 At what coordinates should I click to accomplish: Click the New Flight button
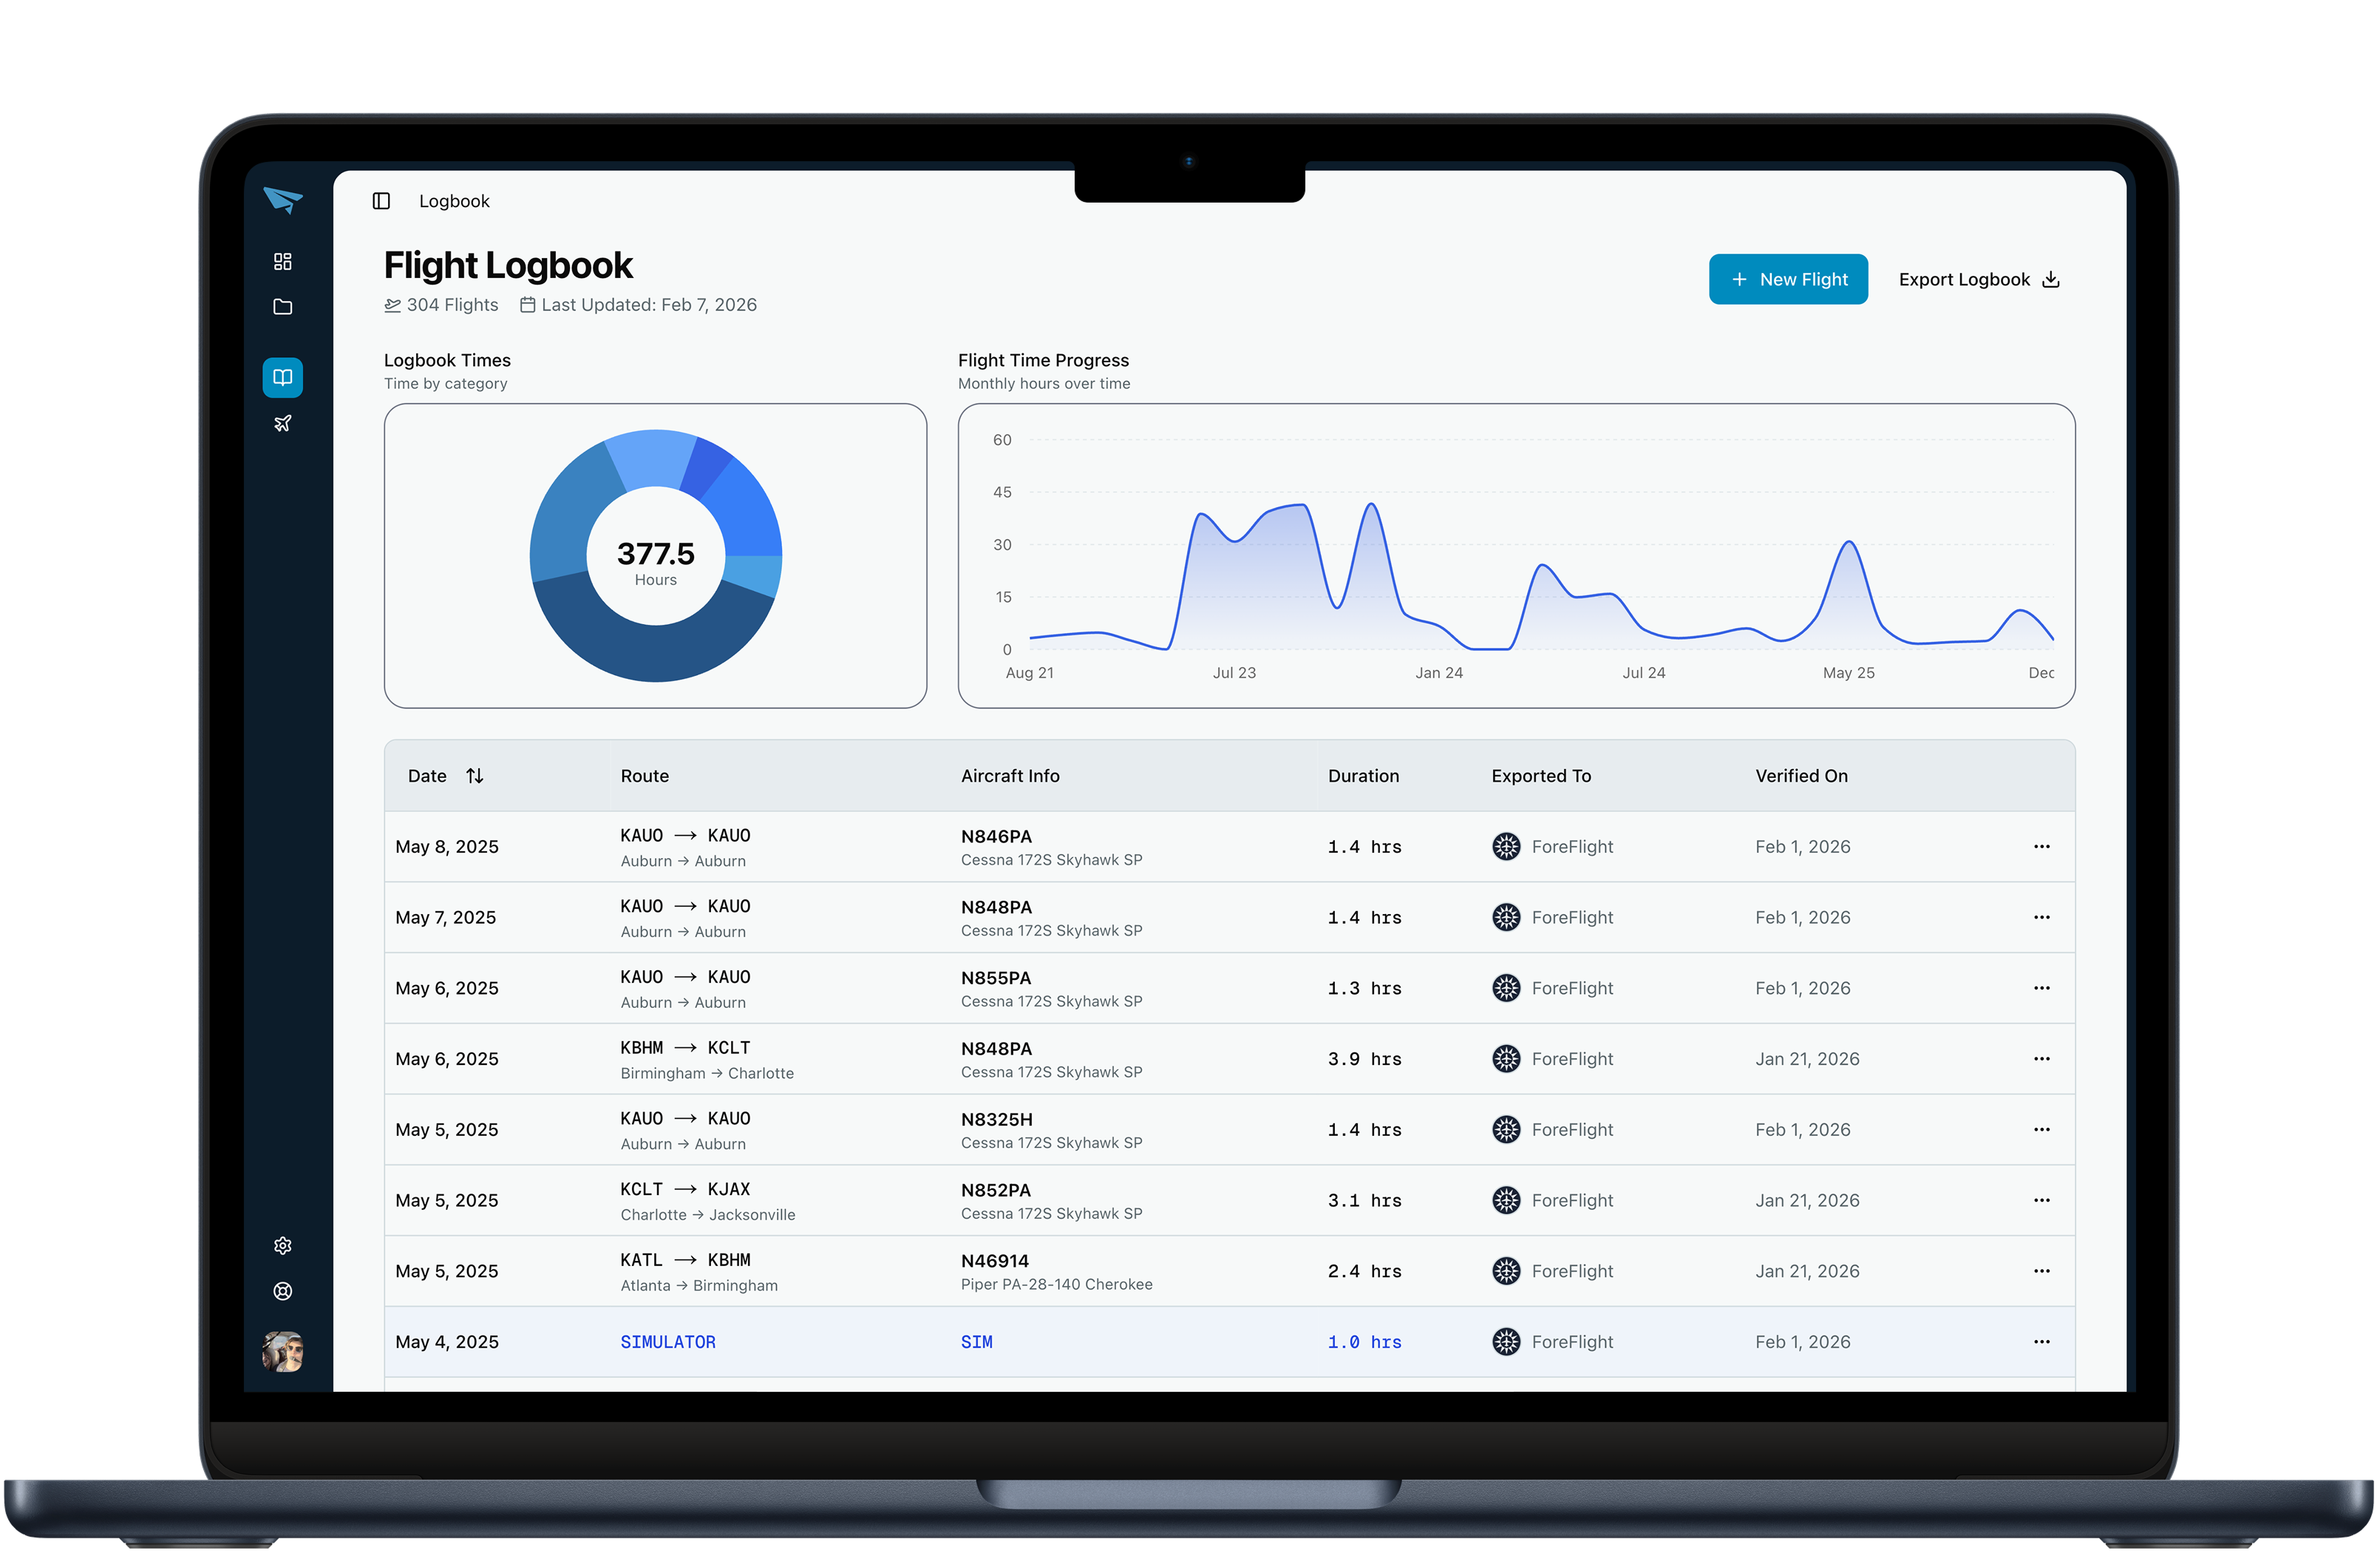(1788, 280)
